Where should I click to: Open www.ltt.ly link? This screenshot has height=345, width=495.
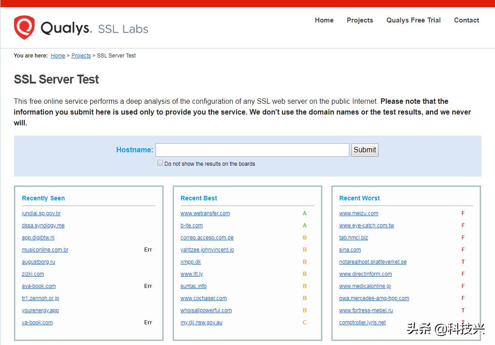[192, 274]
